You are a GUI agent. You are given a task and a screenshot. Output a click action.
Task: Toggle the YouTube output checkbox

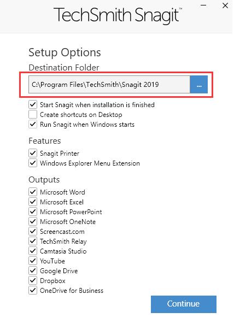point(33,261)
